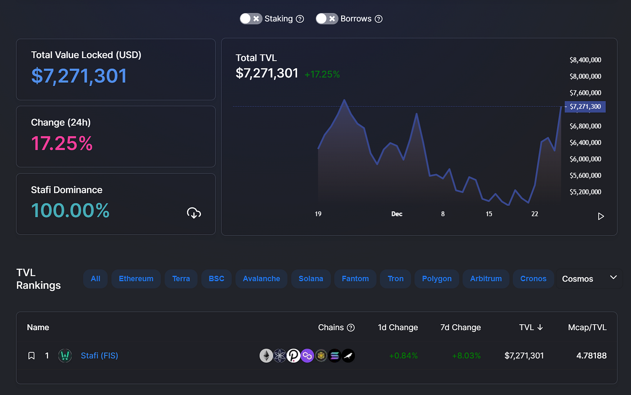Click the 4.78188 Mcap/TVL cell
The image size is (631, 395).
click(x=591, y=356)
